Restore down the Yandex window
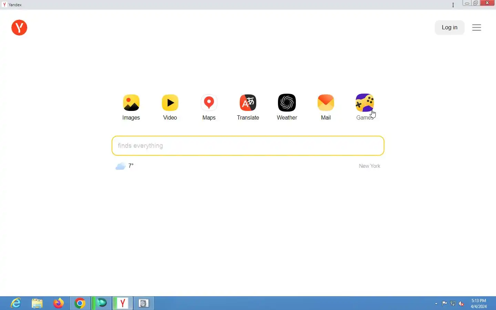 coord(476,3)
